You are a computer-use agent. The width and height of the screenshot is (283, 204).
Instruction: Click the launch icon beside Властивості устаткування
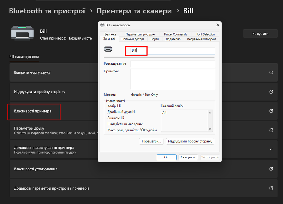click(x=271, y=169)
